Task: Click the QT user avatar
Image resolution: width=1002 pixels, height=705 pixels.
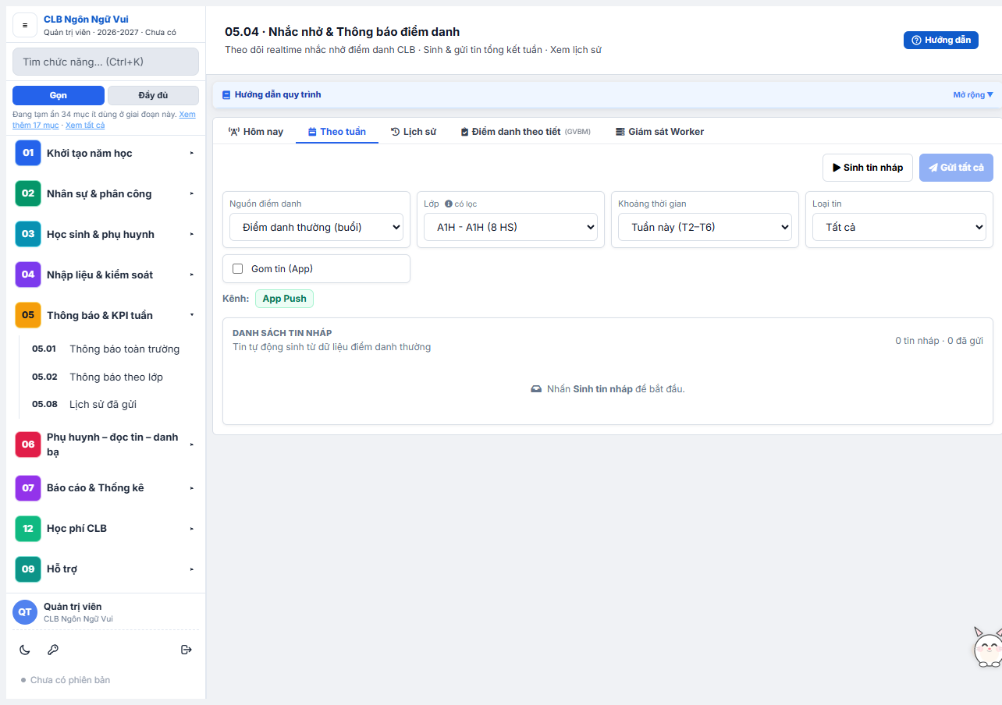Action: click(25, 612)
